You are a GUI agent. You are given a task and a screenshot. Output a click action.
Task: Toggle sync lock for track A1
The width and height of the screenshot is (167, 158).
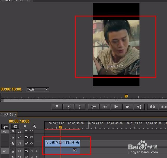[x=26, y=151]
